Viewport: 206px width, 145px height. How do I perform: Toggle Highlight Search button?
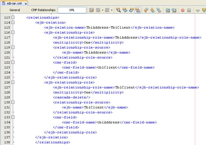point(138,10)
